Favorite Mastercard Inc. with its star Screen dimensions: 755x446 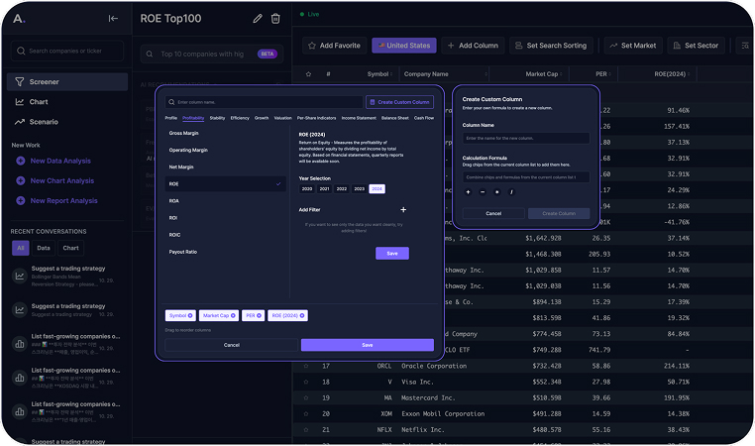306,397
